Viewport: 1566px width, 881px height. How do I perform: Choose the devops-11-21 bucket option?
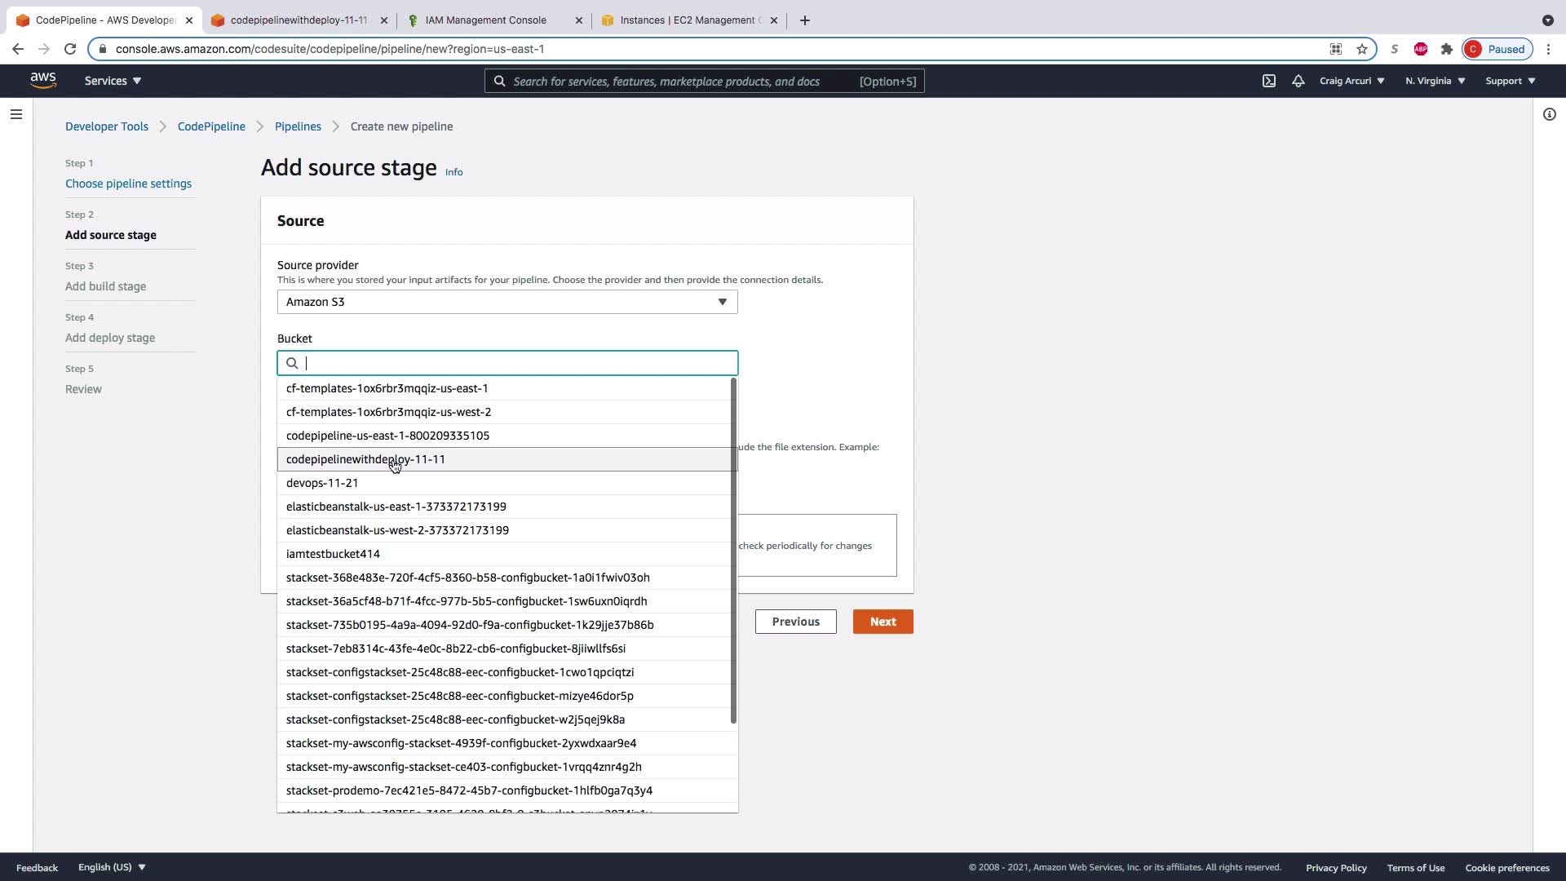point(322,483)
